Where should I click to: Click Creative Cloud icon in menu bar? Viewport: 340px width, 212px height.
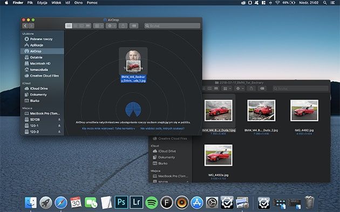tap(243, 3)
